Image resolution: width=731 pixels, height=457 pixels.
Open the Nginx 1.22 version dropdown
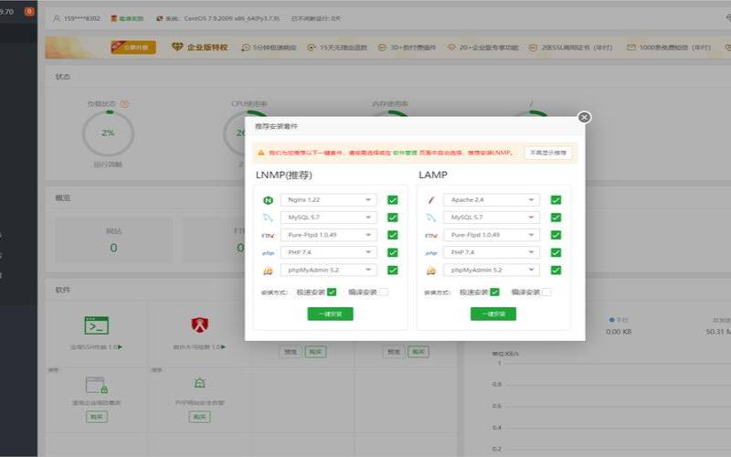[x=328, y=200]
